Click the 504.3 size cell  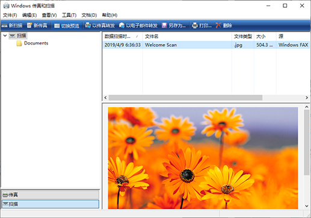(265, 45)
